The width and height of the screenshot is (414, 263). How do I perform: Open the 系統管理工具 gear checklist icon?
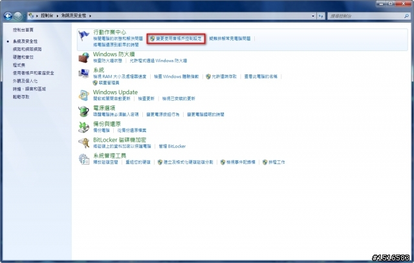83,159
